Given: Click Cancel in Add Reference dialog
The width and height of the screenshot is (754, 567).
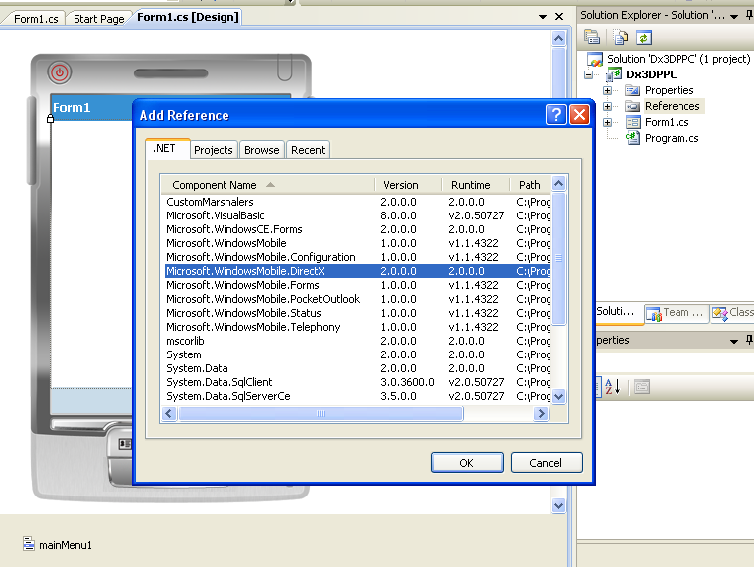Looking at the screenshot, I should coord(546,463).
